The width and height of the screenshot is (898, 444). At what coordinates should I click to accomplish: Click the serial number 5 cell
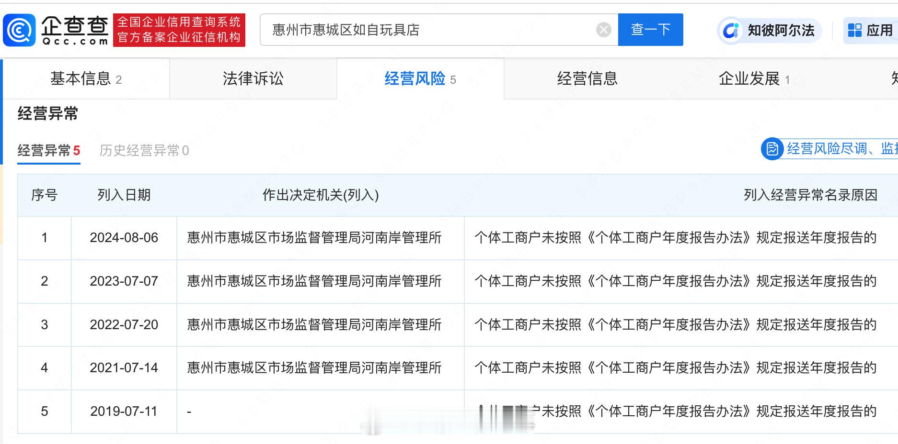[x=45, y=411]
